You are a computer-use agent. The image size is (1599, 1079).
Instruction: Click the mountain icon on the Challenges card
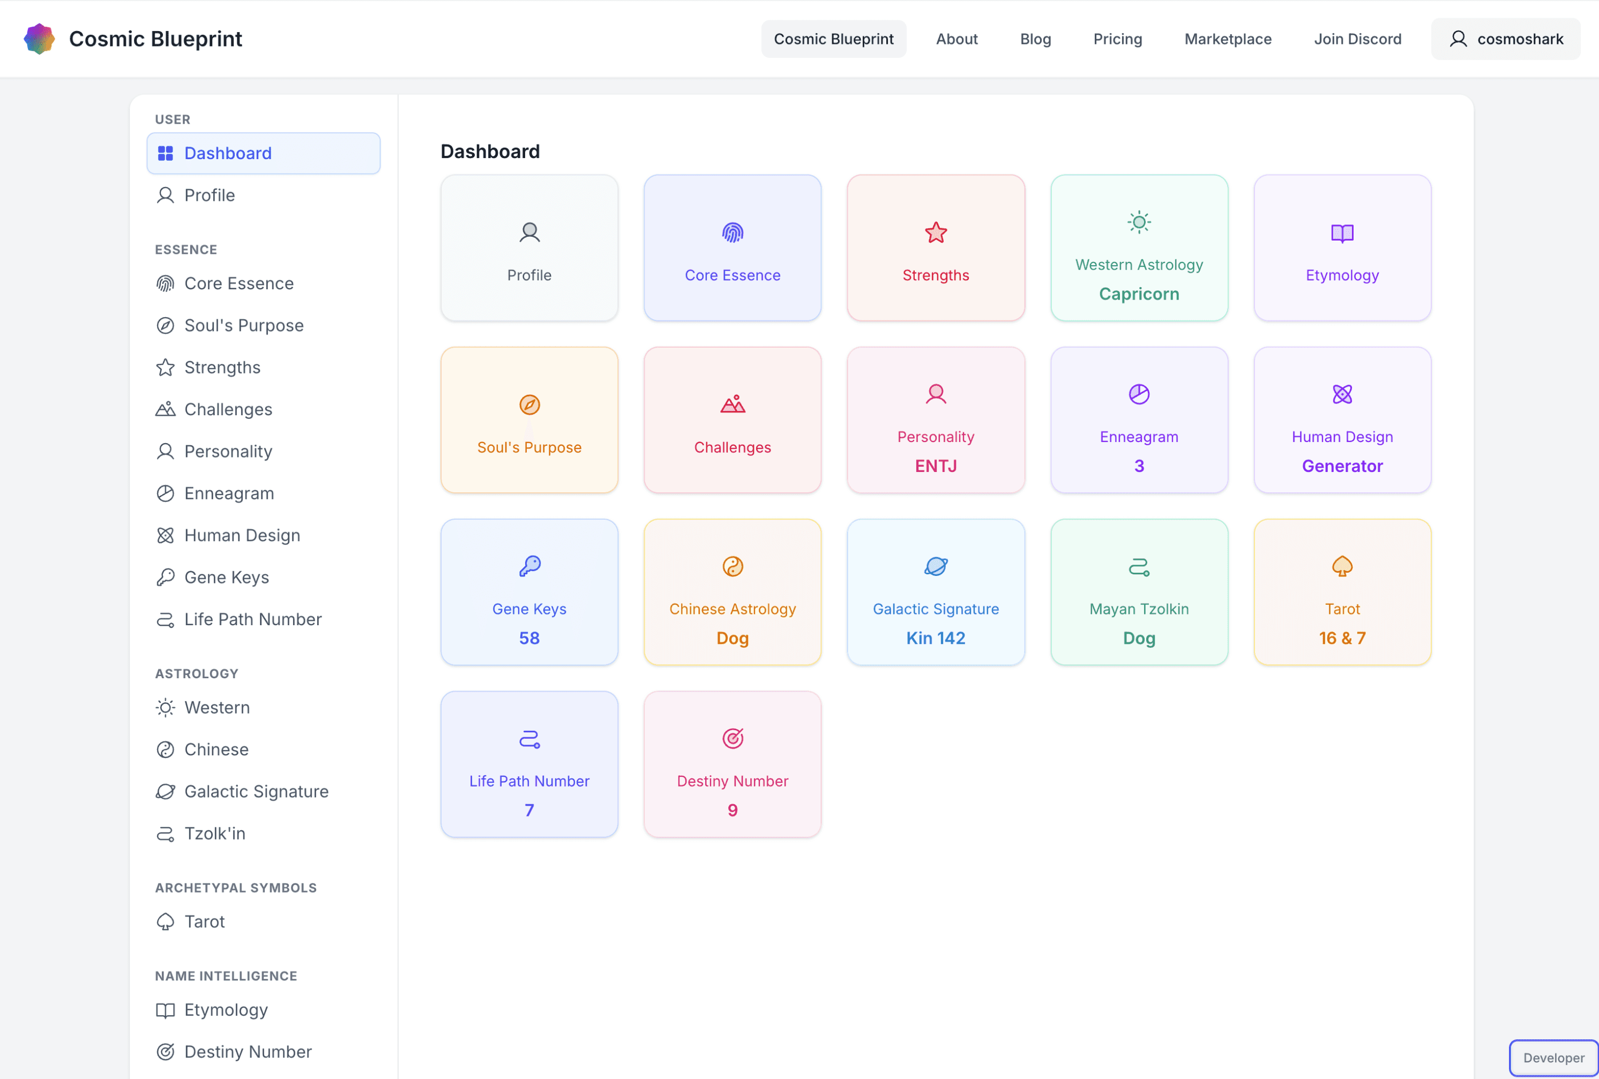pos(732,403)
